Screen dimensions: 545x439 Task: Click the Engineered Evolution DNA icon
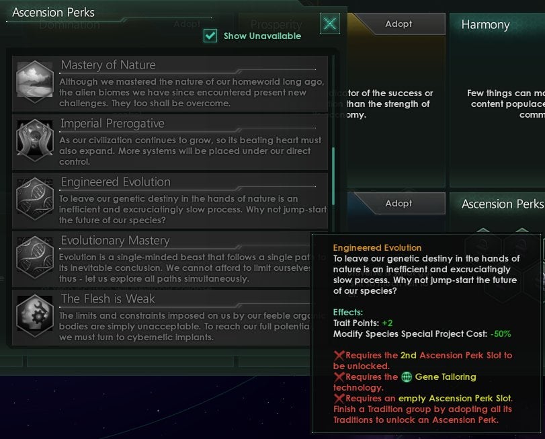click(35, 199)
